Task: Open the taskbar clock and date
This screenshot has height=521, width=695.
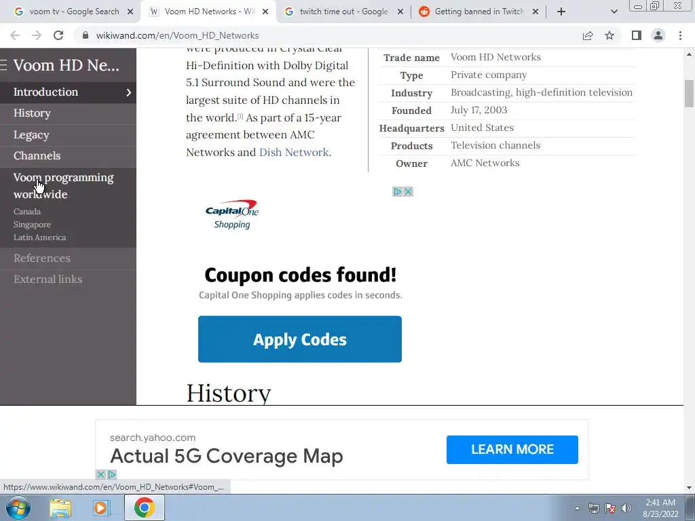Action: [660, 508]
